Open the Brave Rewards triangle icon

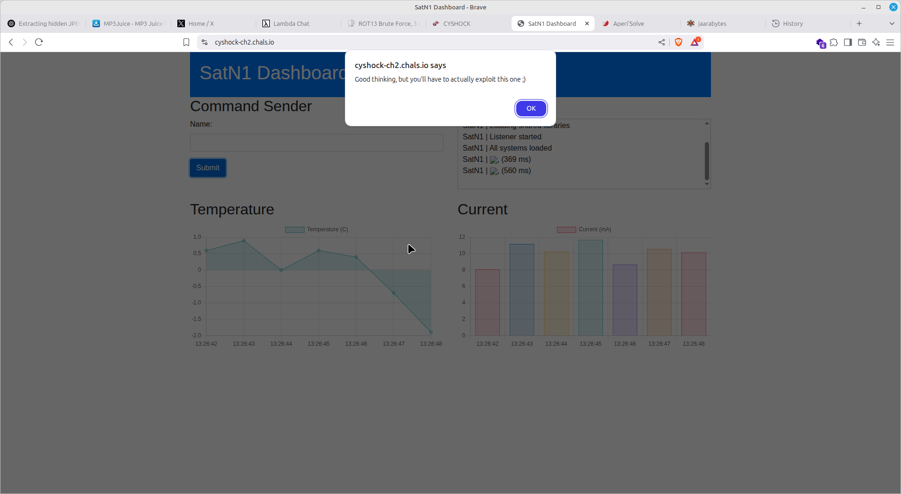[x=695, y=42]
